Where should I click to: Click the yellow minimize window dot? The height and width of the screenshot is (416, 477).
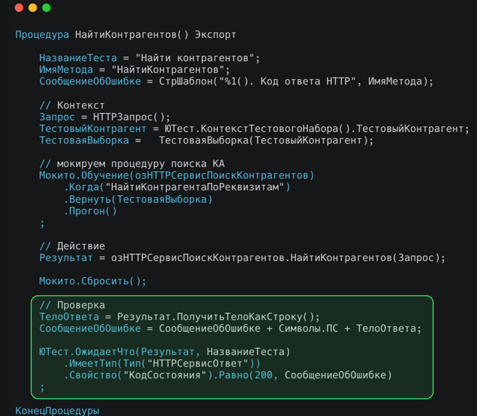pos(33,7)
